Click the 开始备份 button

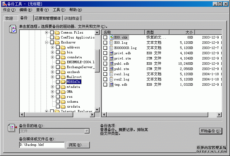coord(210,131)
